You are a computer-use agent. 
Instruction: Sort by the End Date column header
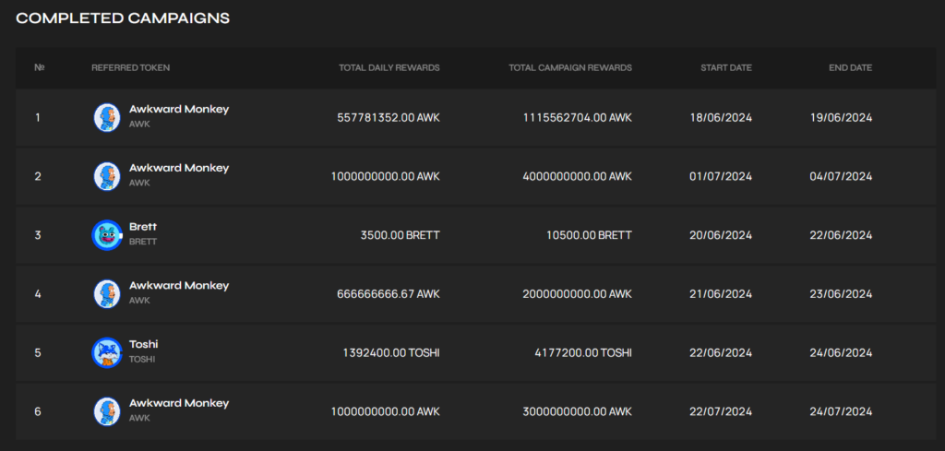click(850, 67)
